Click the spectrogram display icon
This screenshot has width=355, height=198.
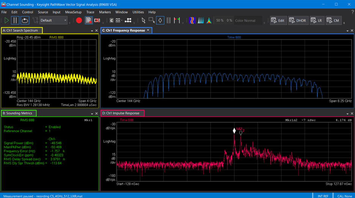(192, 20)
